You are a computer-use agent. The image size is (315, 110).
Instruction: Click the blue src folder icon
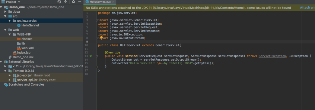[x=10, y=16]
